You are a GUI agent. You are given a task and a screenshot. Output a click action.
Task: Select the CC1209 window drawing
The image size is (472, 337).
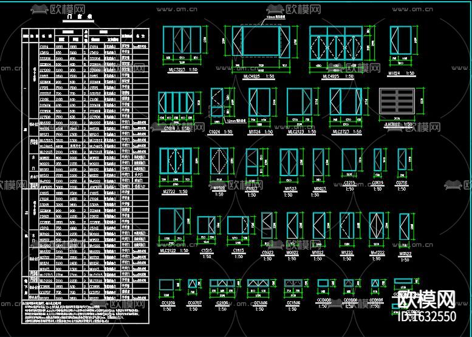point(166,285)
